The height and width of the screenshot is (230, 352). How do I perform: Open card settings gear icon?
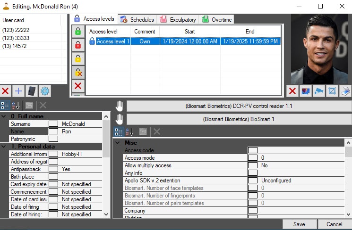45,91
